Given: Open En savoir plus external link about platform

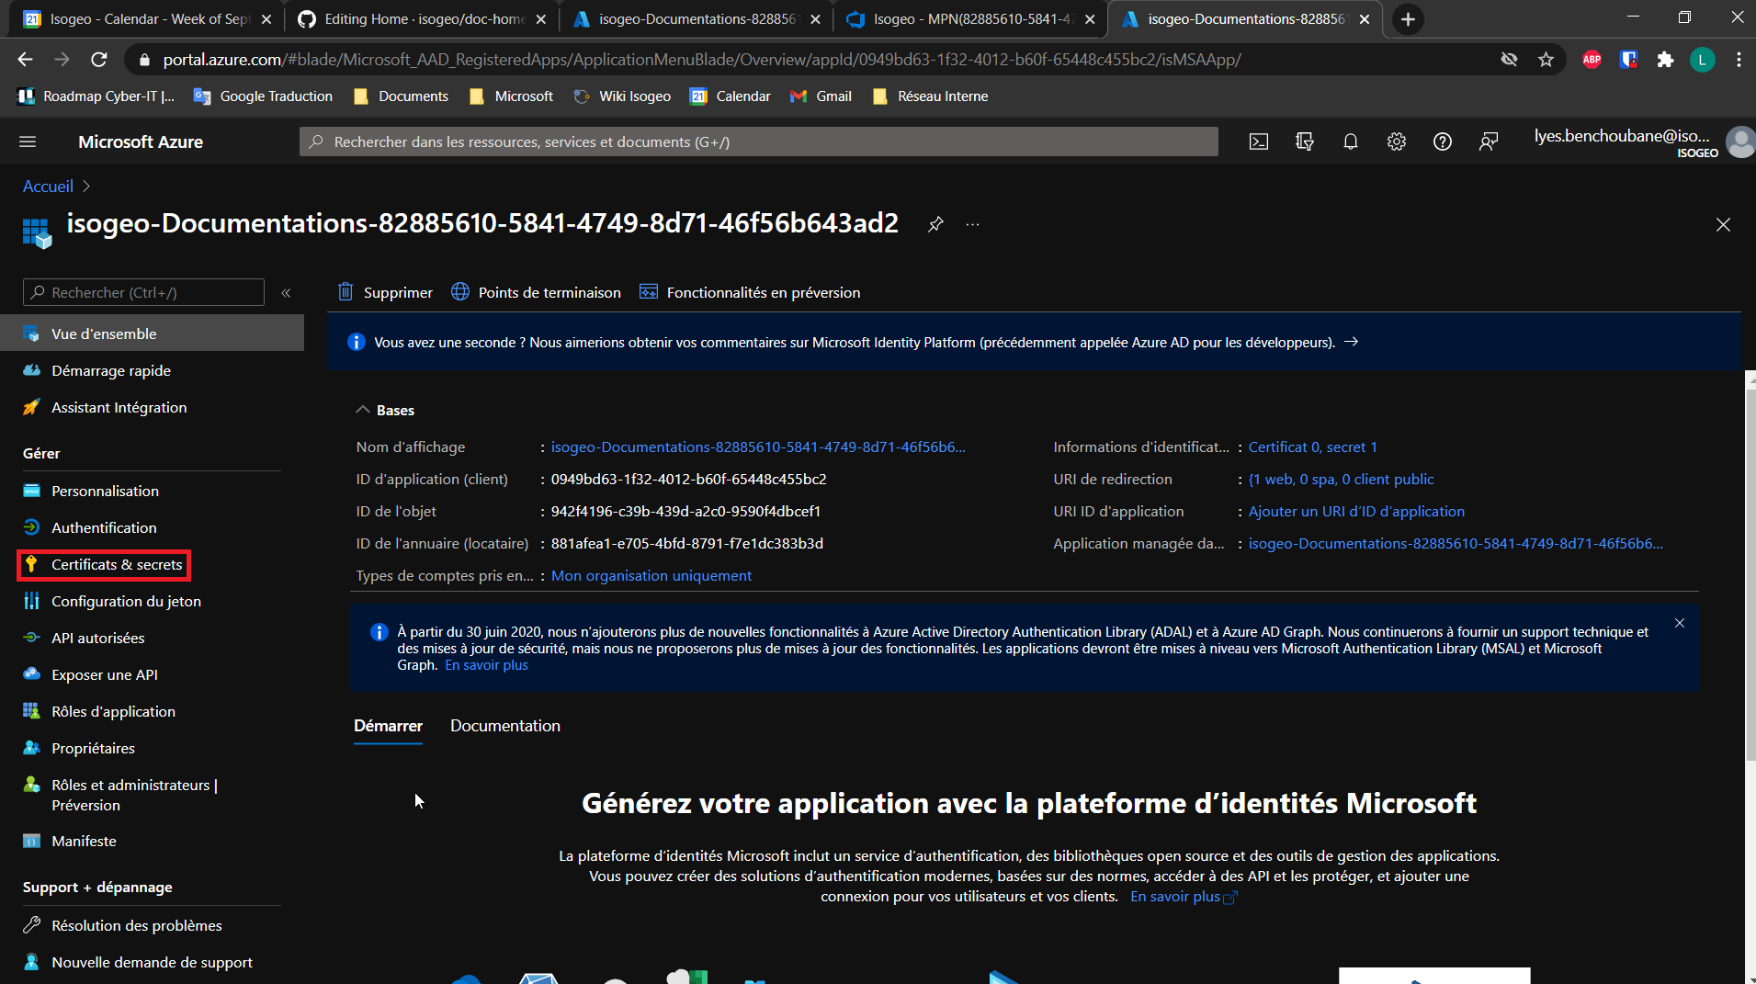Looking at the screenshot, I should coord(1184,897).
